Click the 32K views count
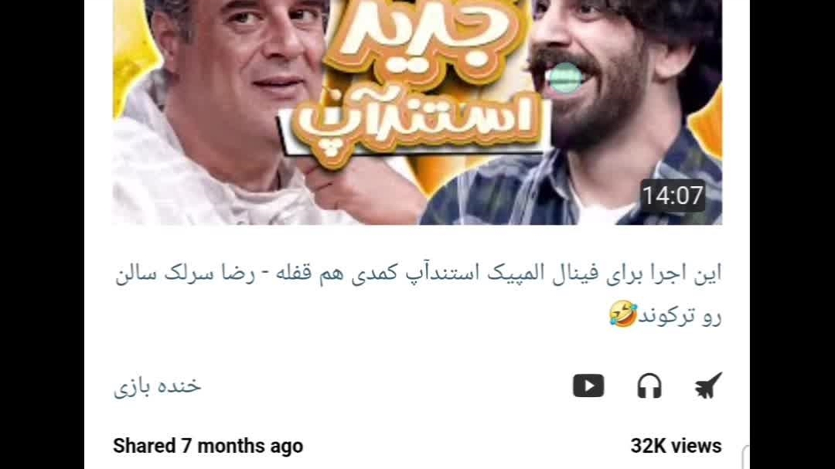 [676, 446]
